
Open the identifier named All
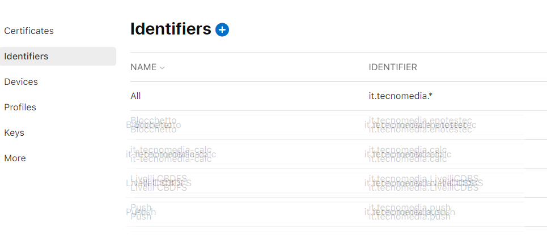click(135, 96)
